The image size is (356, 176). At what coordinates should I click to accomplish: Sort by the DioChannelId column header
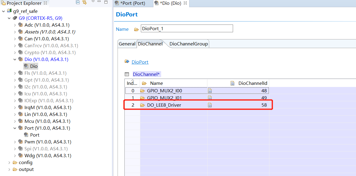coord(238,83)
